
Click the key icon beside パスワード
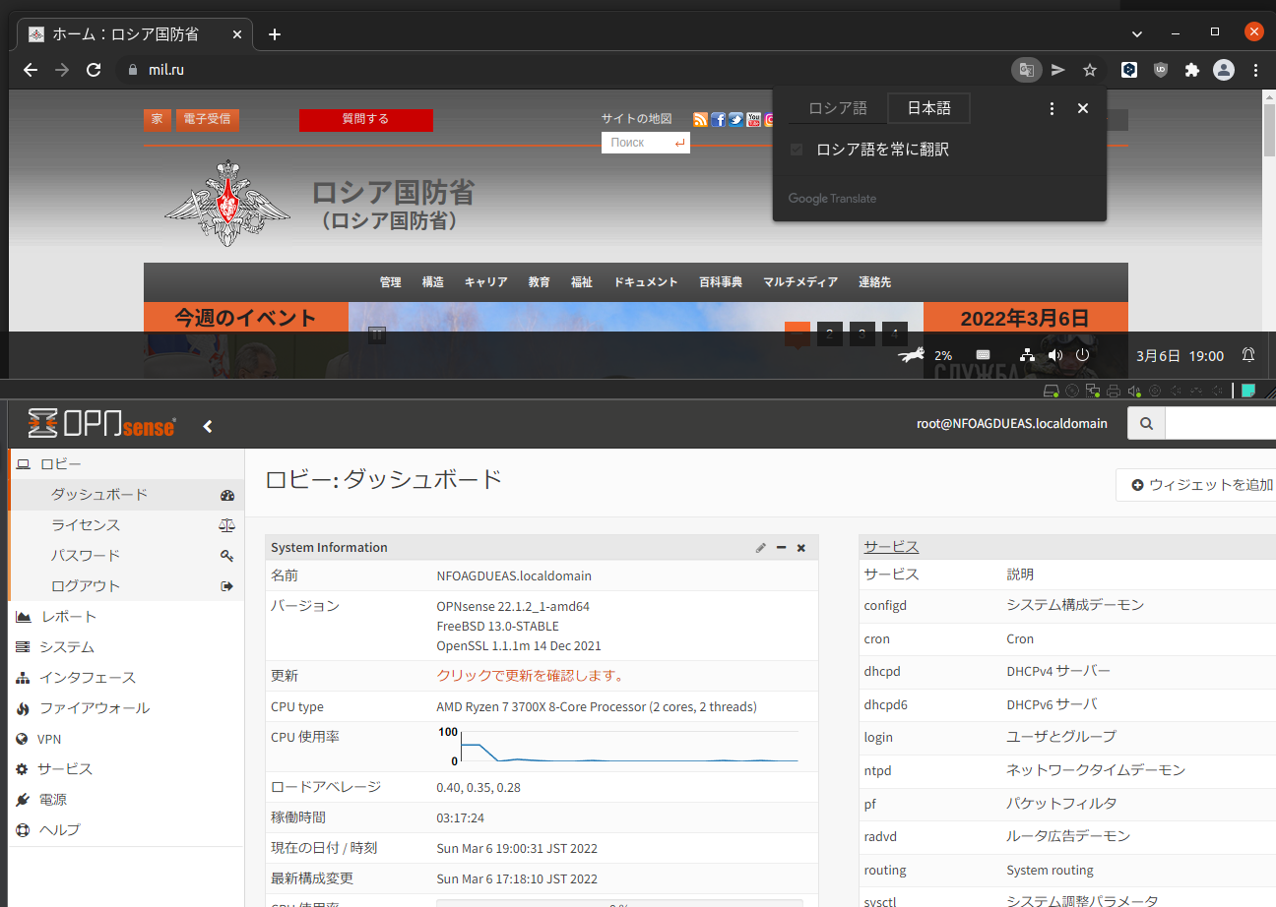pos(227,556)
